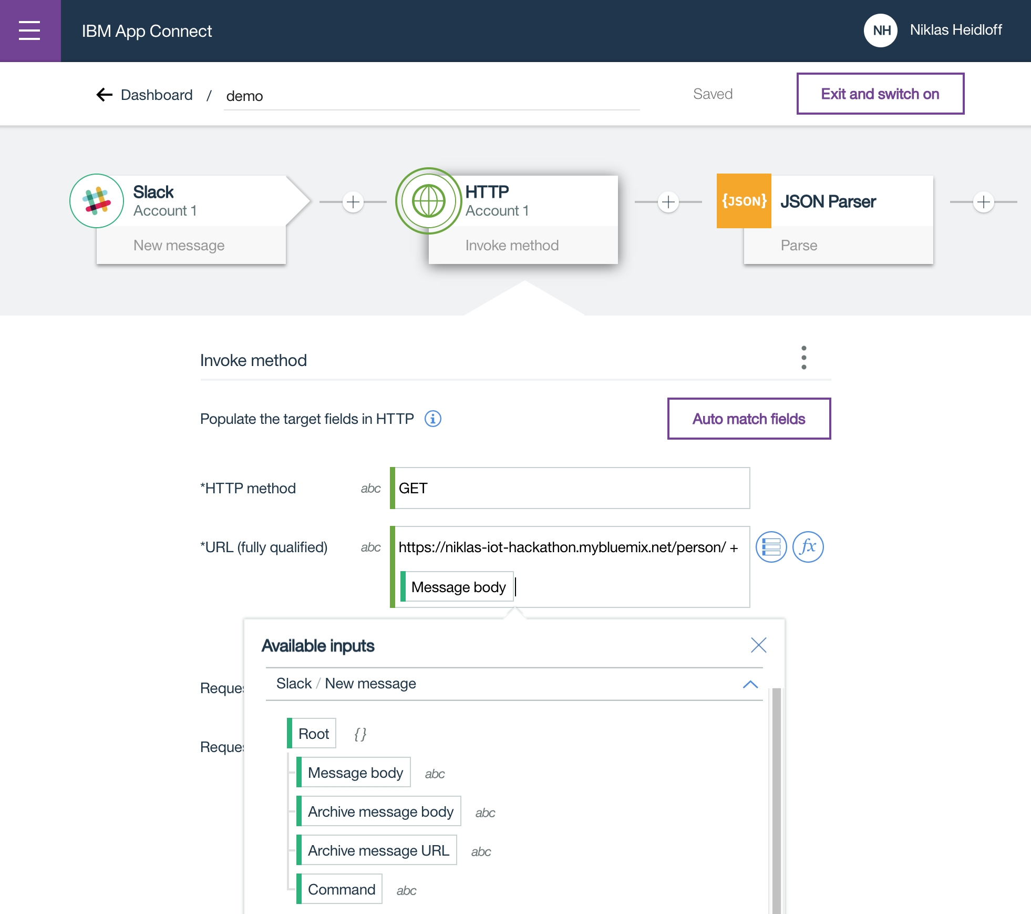Viewport: 1031px width, 914px height.
Task: Select the HTTP globe node icon
Action: click(x=429, y=201)
